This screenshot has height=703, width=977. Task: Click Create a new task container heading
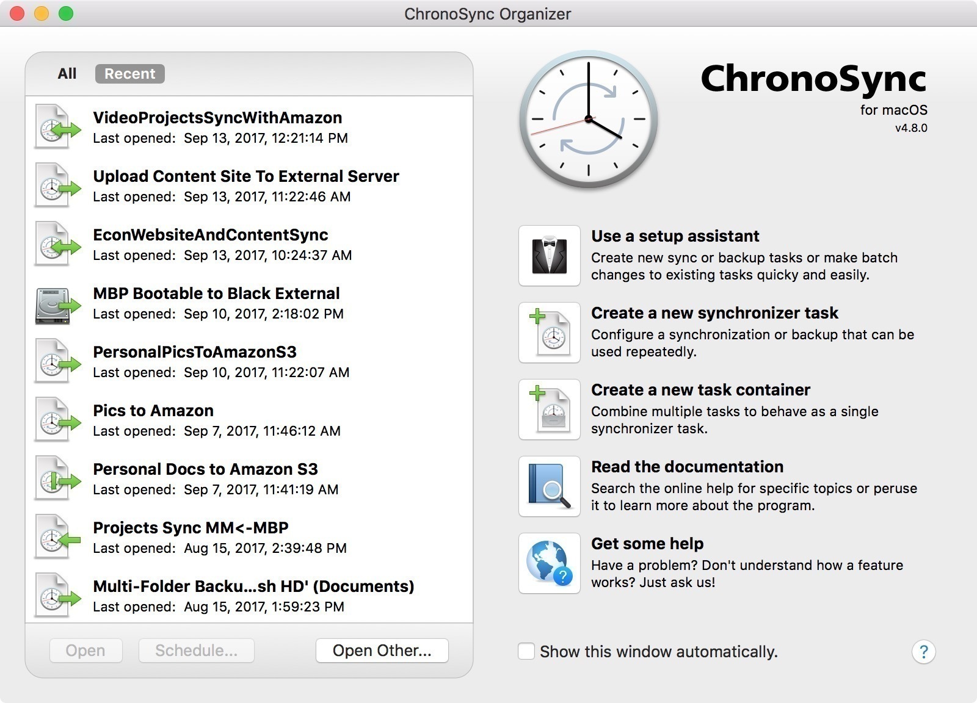700,390
